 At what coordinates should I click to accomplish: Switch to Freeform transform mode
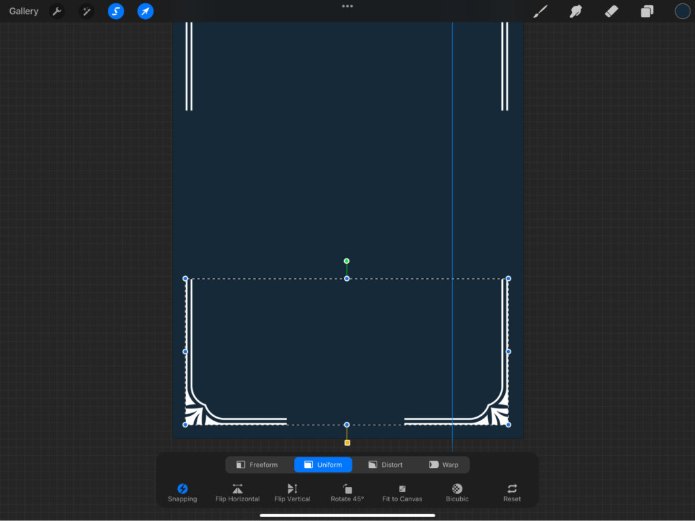257,465
